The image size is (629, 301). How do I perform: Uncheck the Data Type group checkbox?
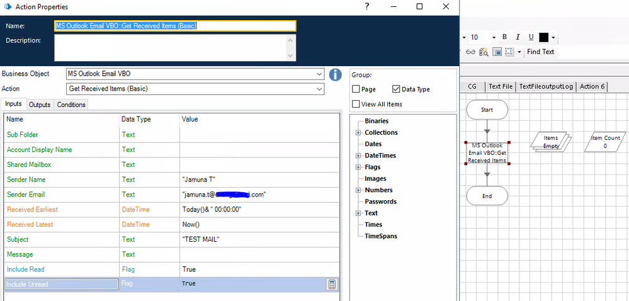(x=396, y=89)
